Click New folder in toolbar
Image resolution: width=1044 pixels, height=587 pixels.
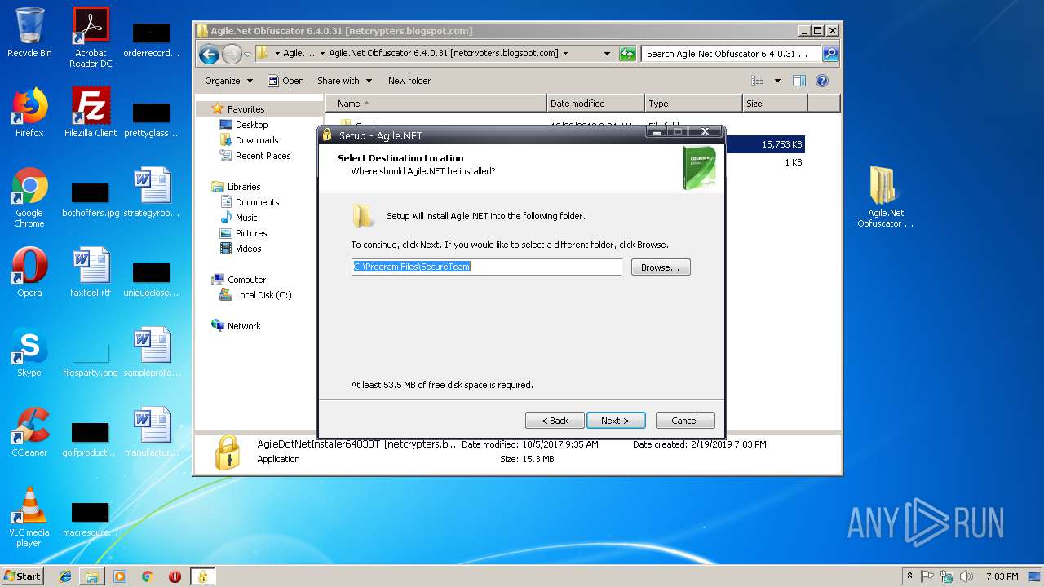point(409,81)
